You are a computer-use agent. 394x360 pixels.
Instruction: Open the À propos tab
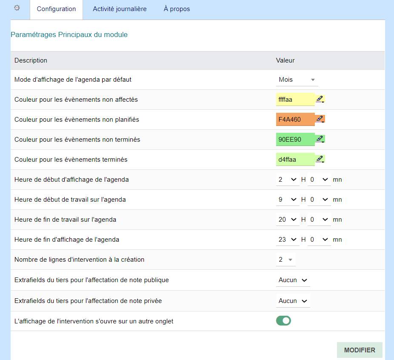tap(177, 9)
